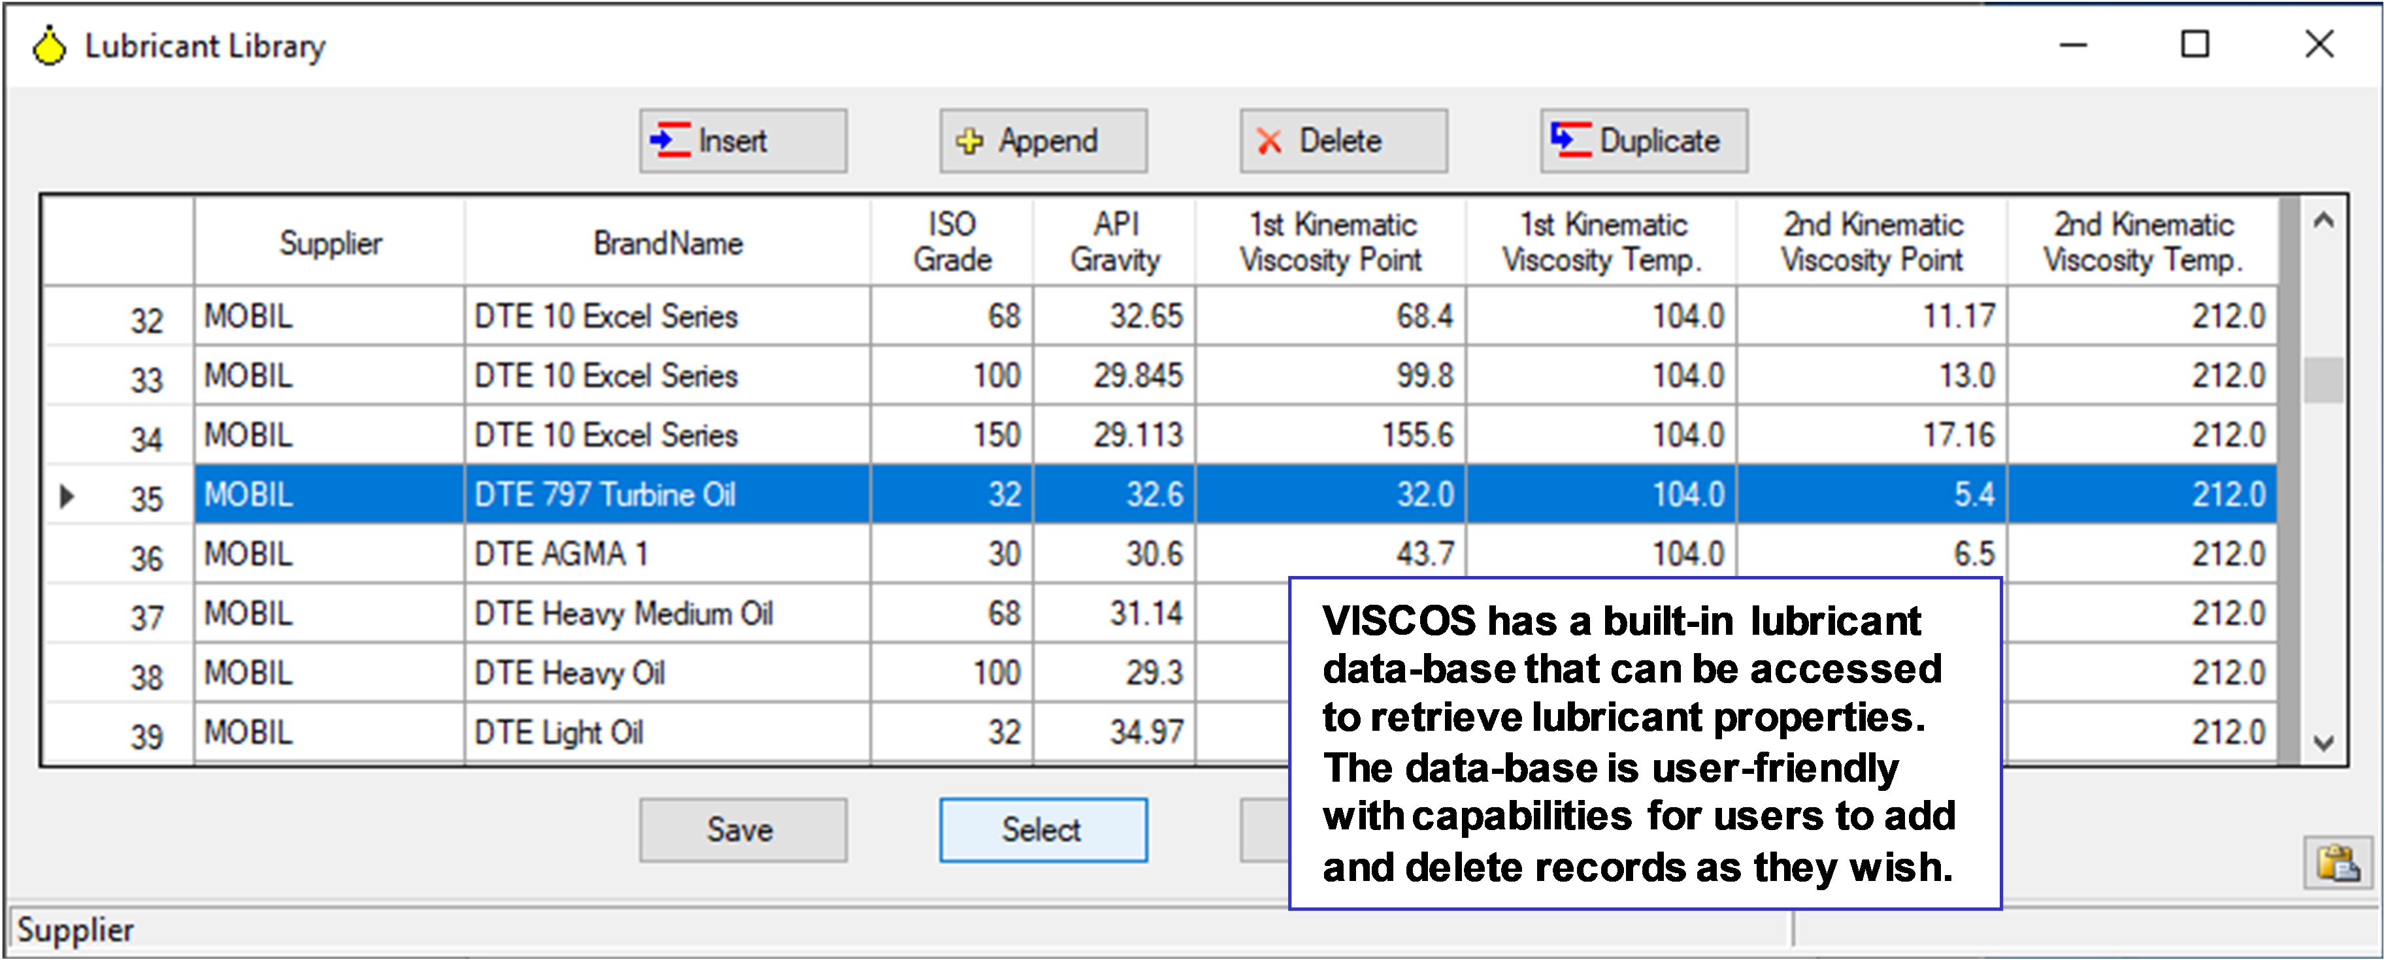Click the scrollbar up arrow
This screenshot has width=2386, height=960.
2323,221
